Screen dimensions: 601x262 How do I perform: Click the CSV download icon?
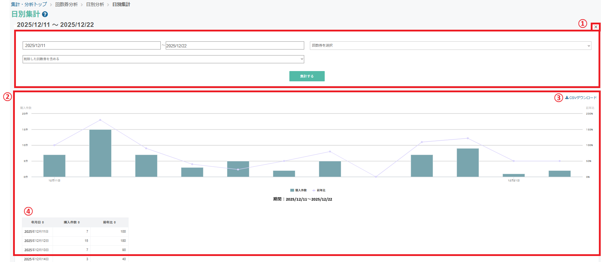pyautogui.click(x=567, y=98)
